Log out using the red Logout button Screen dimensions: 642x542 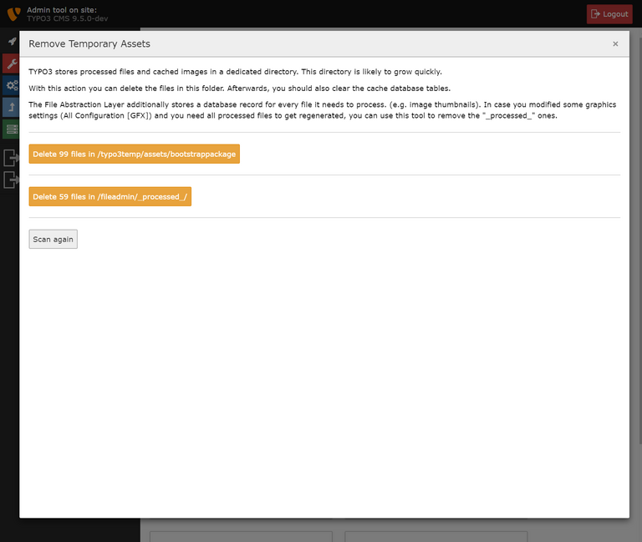pos(609,14)
